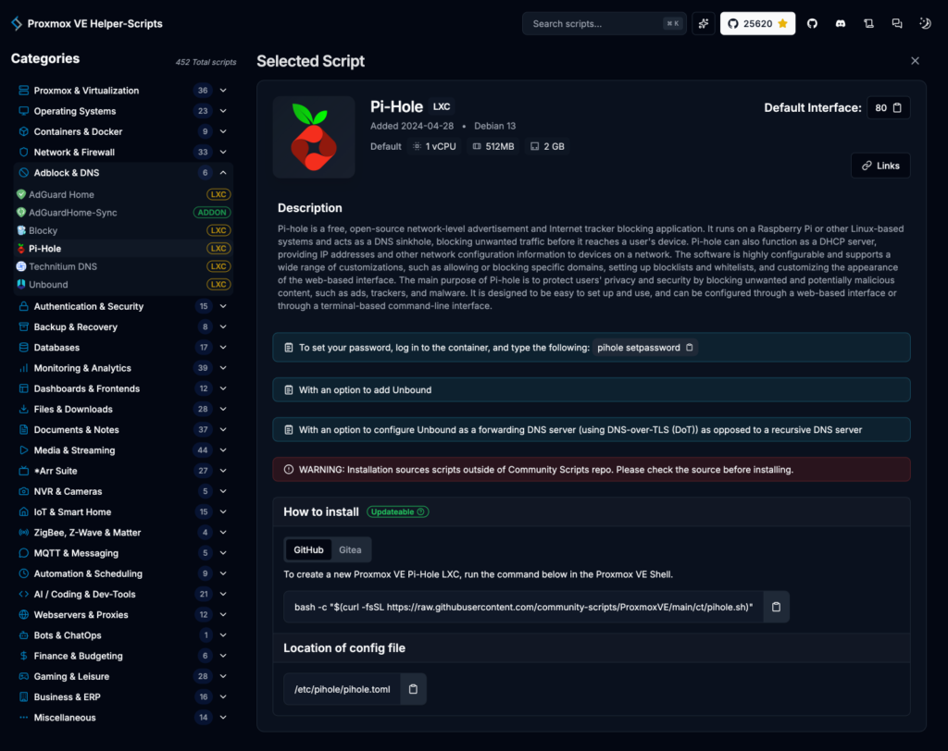Screen dimensions: 948x751
Task: Click the GitHub octocat icon in header
Action: click(813, 23)
